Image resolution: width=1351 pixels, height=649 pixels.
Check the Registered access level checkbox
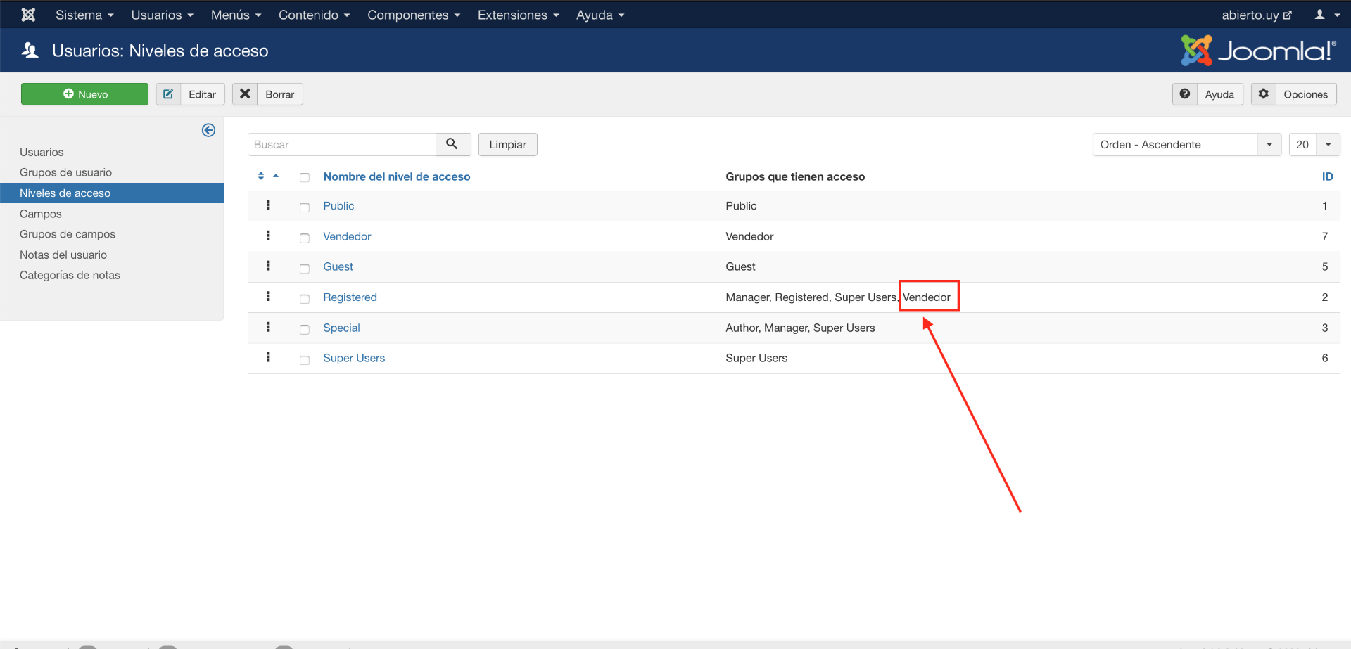[305, 298]
